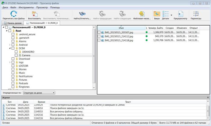
Task: Click the Movies folder icon
Action: point(17,69)
